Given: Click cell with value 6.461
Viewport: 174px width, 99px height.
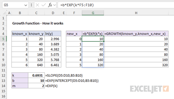Looking at the screenshot, I should pos(53,65).
